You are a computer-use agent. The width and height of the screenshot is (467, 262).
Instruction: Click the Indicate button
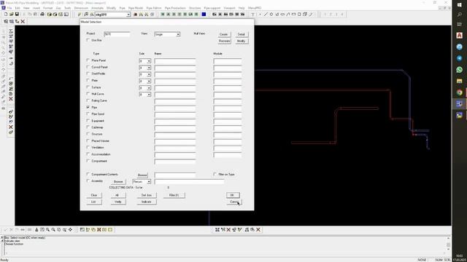[147, 202]
